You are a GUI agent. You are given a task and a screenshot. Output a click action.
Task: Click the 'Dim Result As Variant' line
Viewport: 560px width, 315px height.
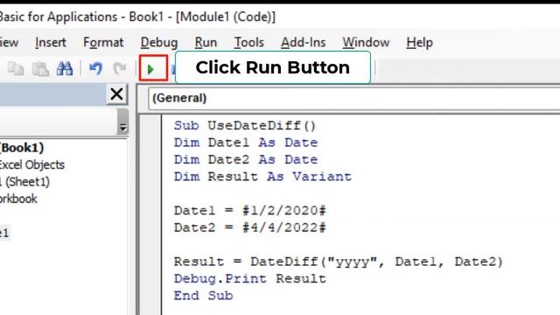pyautogui.click(x=262, y=177)
